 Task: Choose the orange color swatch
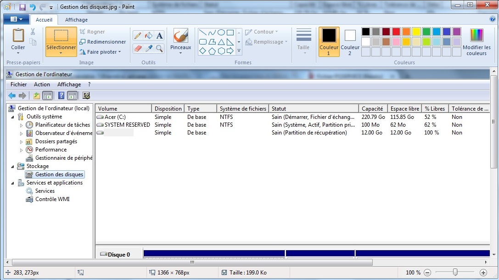click(x=406, y=32)
